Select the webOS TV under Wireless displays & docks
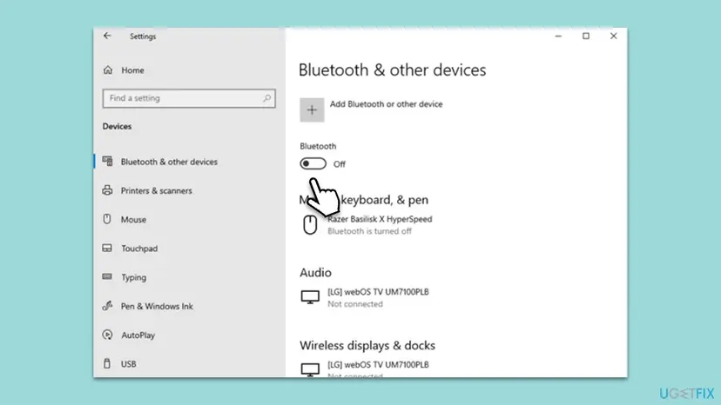 (x=378, y=365)
